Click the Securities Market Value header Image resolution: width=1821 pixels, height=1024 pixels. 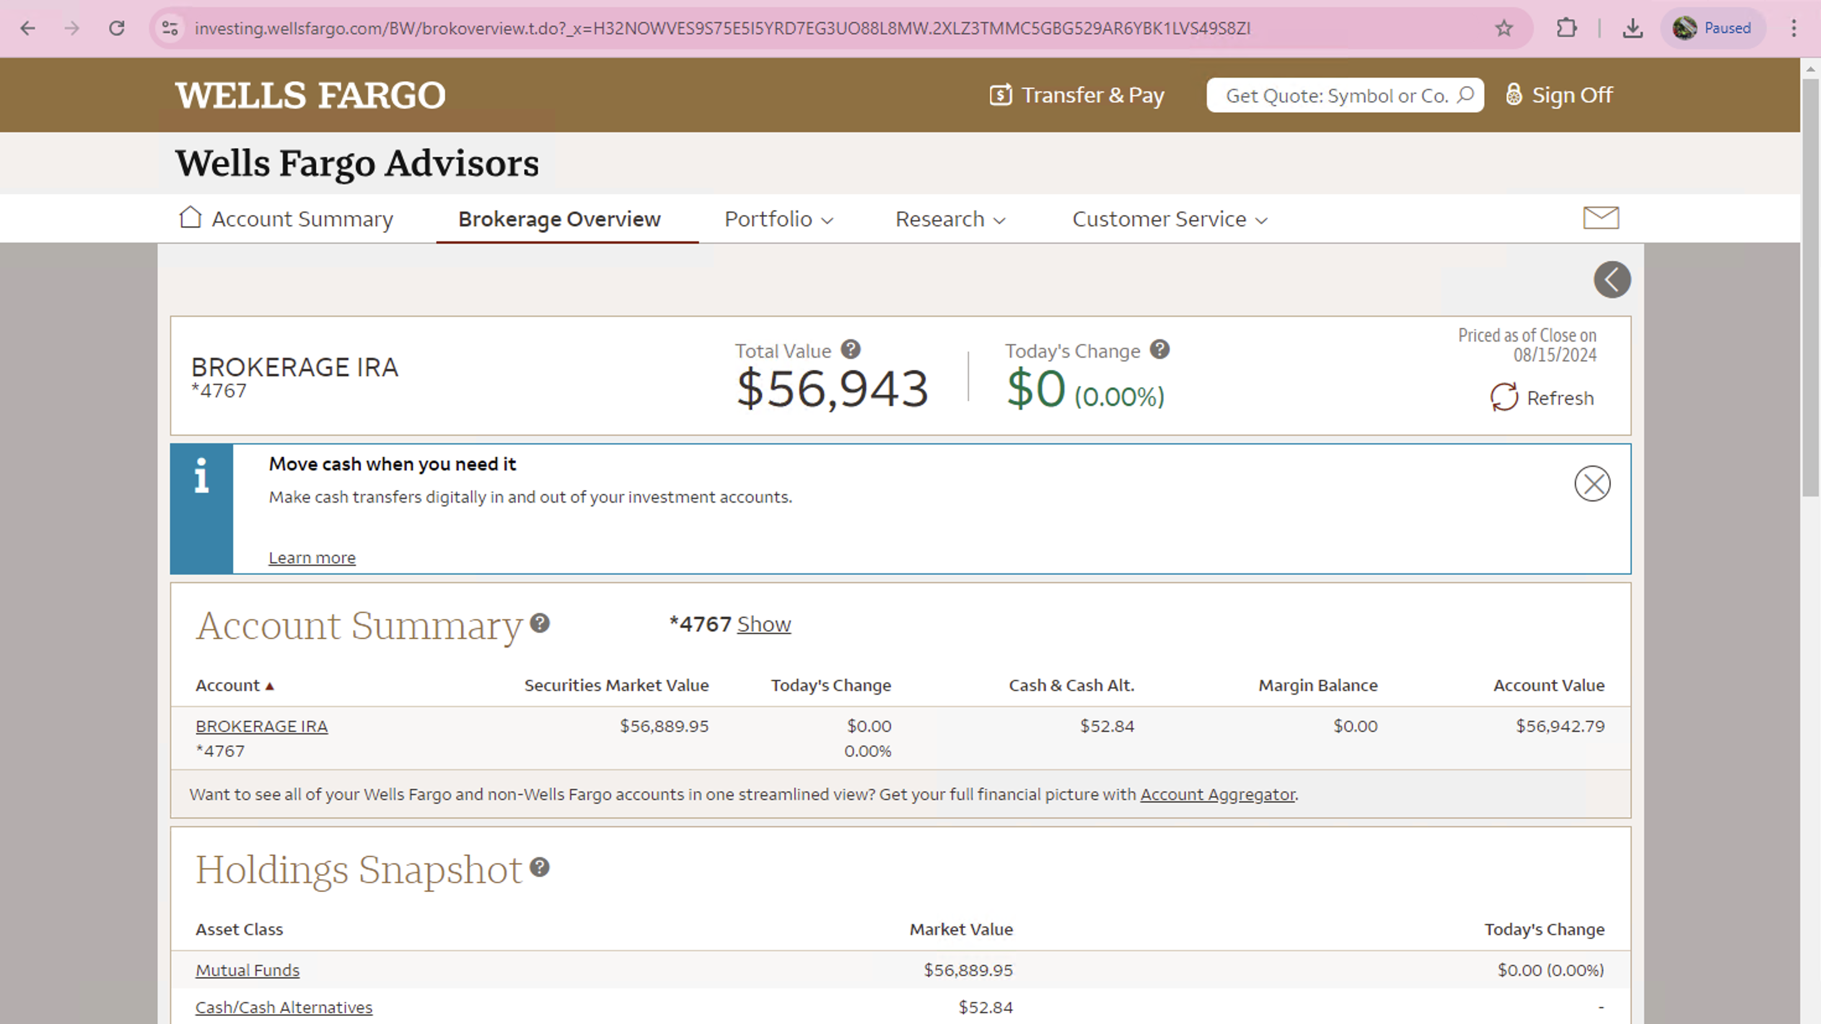(x=617, y=686)
